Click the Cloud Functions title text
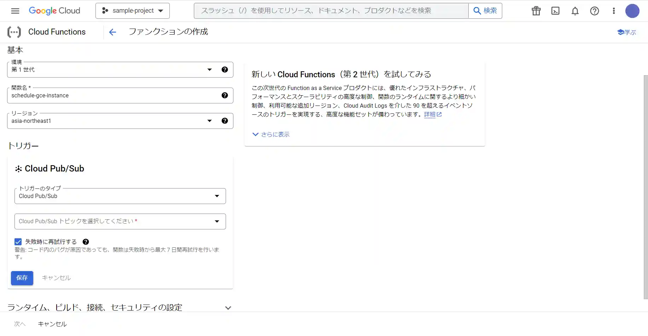 click(57, 32)
